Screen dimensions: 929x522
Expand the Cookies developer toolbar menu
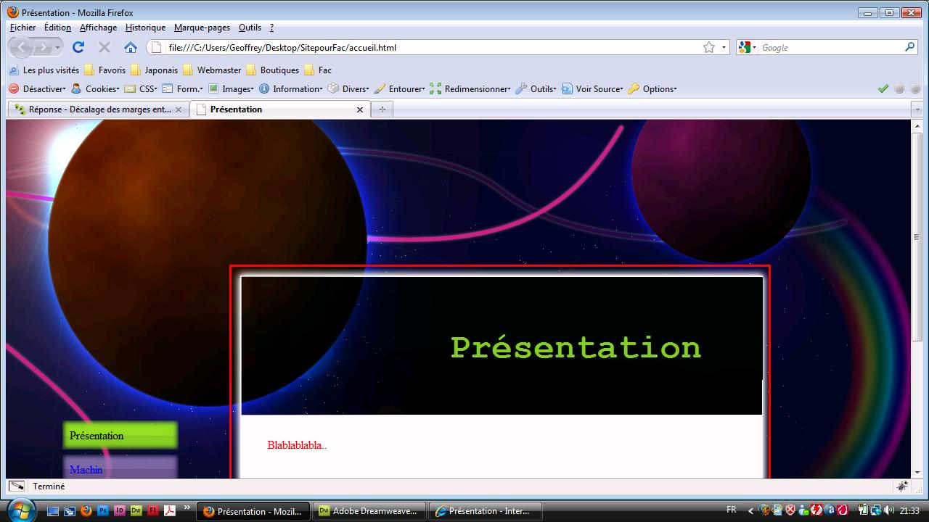95,89
